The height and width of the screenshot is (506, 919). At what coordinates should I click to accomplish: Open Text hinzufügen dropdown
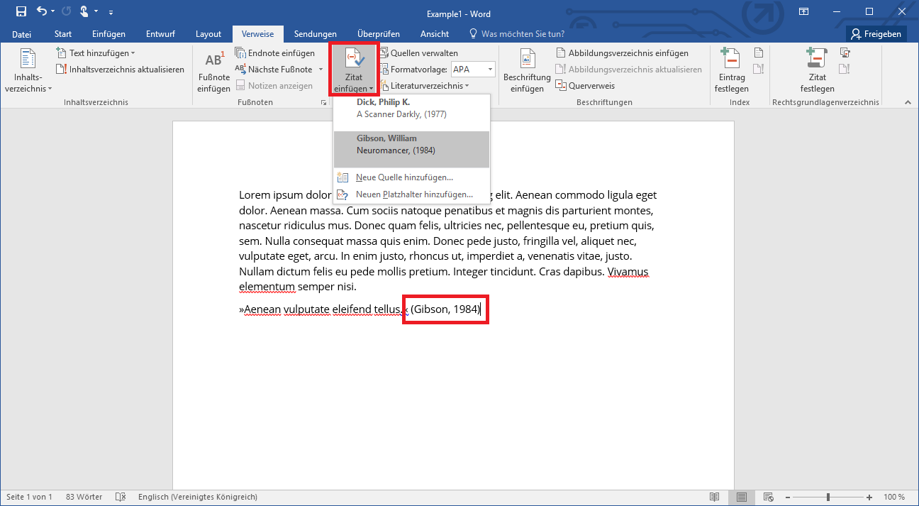coord(96,53)
